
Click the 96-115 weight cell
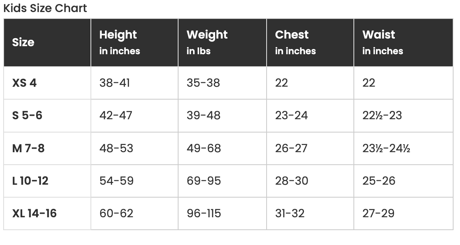(x=204, y=213)
